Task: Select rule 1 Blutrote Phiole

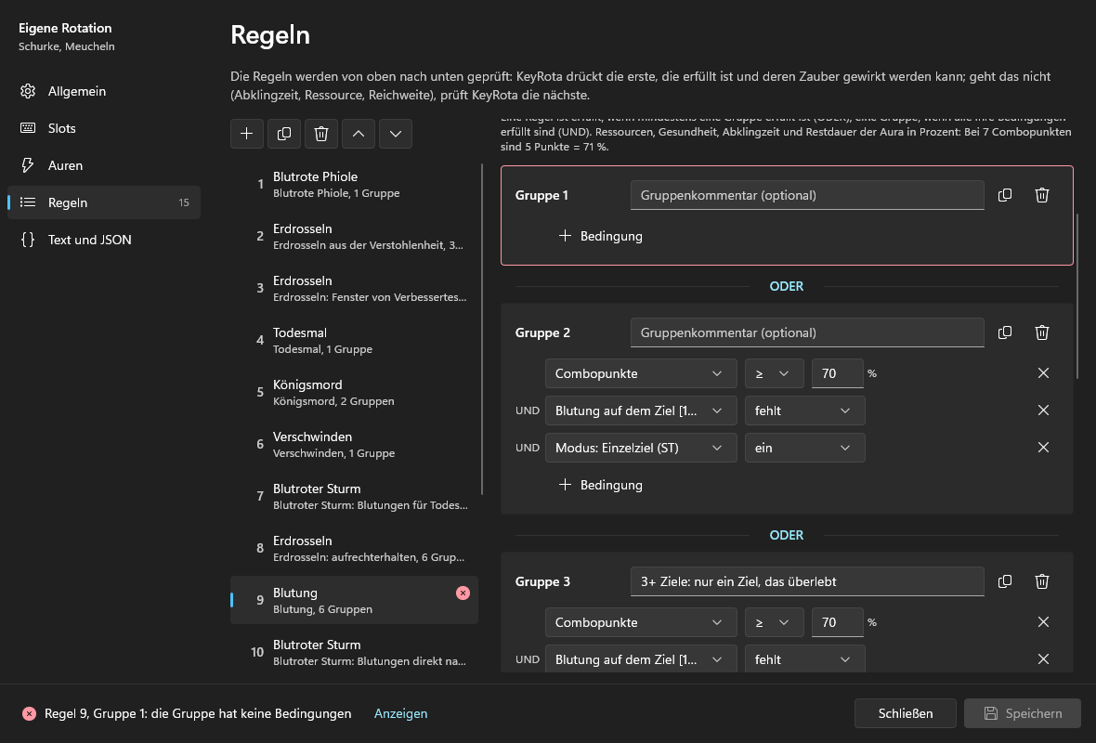Action: pos(355,185)
